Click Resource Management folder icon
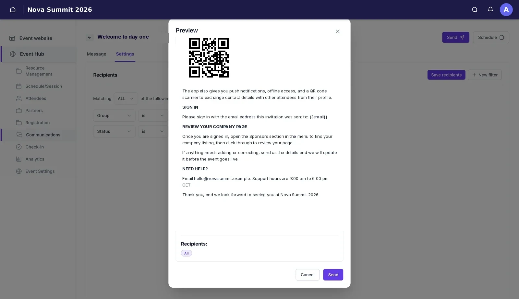 [19, 71]
